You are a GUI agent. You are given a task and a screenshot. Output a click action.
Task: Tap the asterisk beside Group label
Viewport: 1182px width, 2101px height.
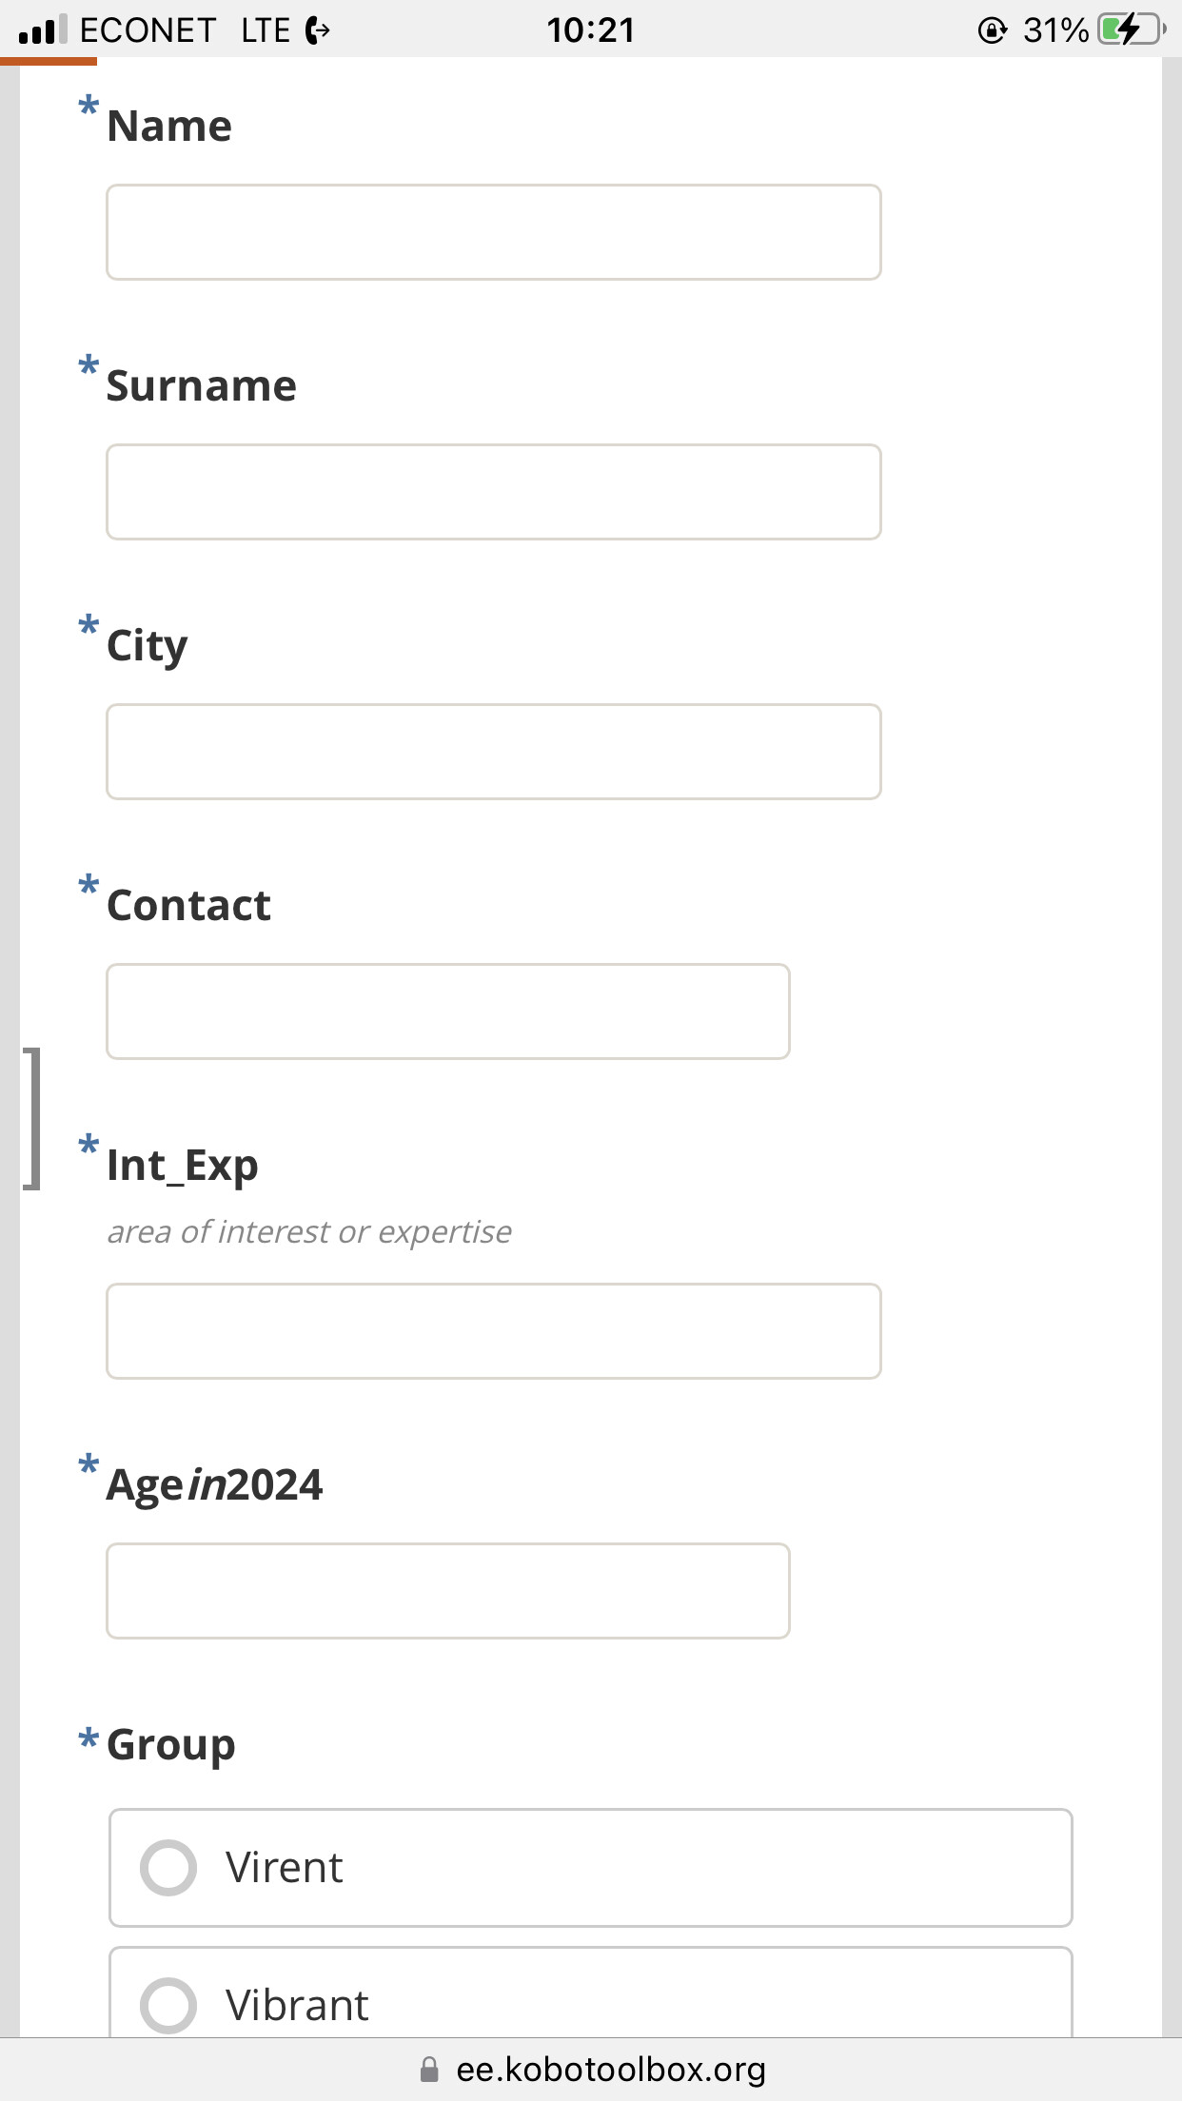[89, 1739]
